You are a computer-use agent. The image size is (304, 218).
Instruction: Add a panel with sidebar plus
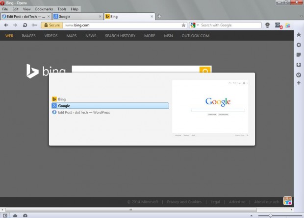click(x=299, y=83)
